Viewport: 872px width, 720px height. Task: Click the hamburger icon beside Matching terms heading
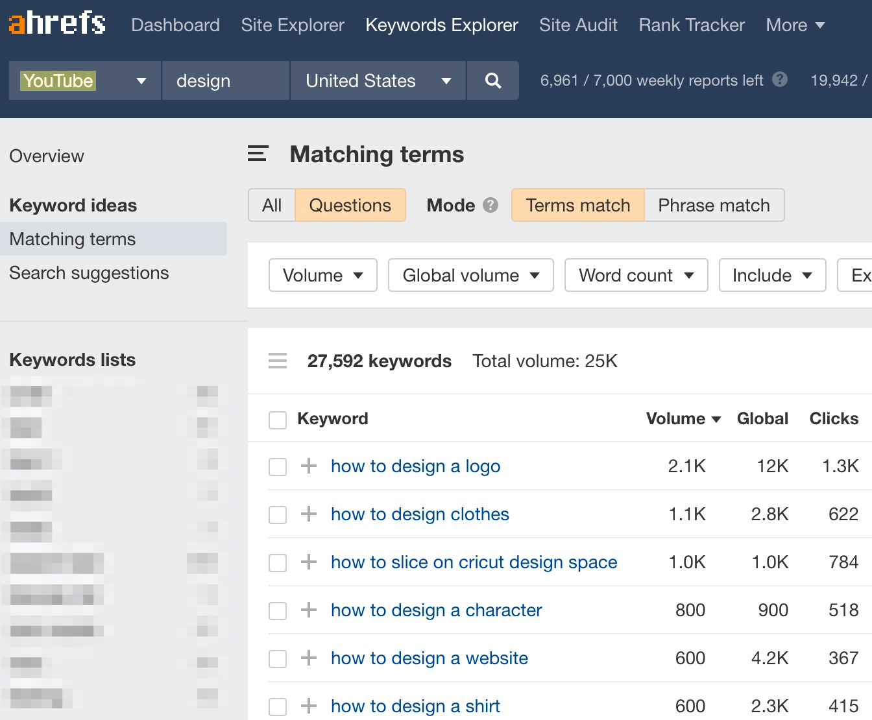pos(258,154)
